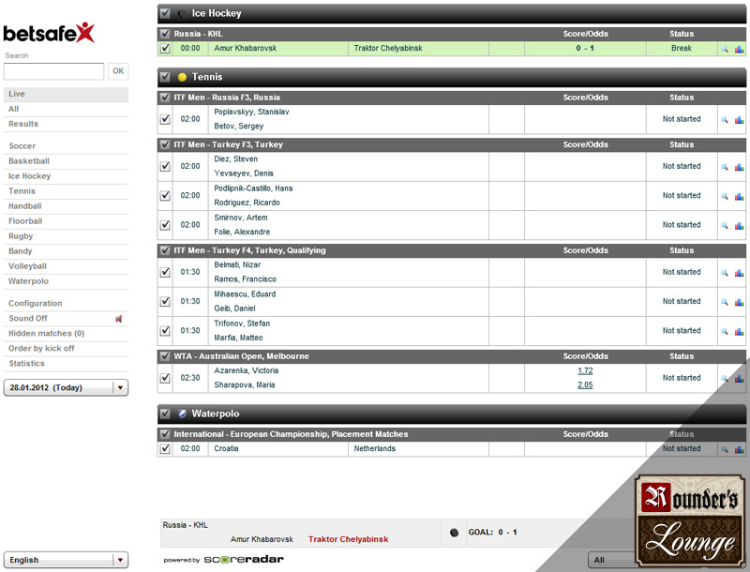Click Order by kick off
This screenshot has height=572, width=750.
coord(66,348)
